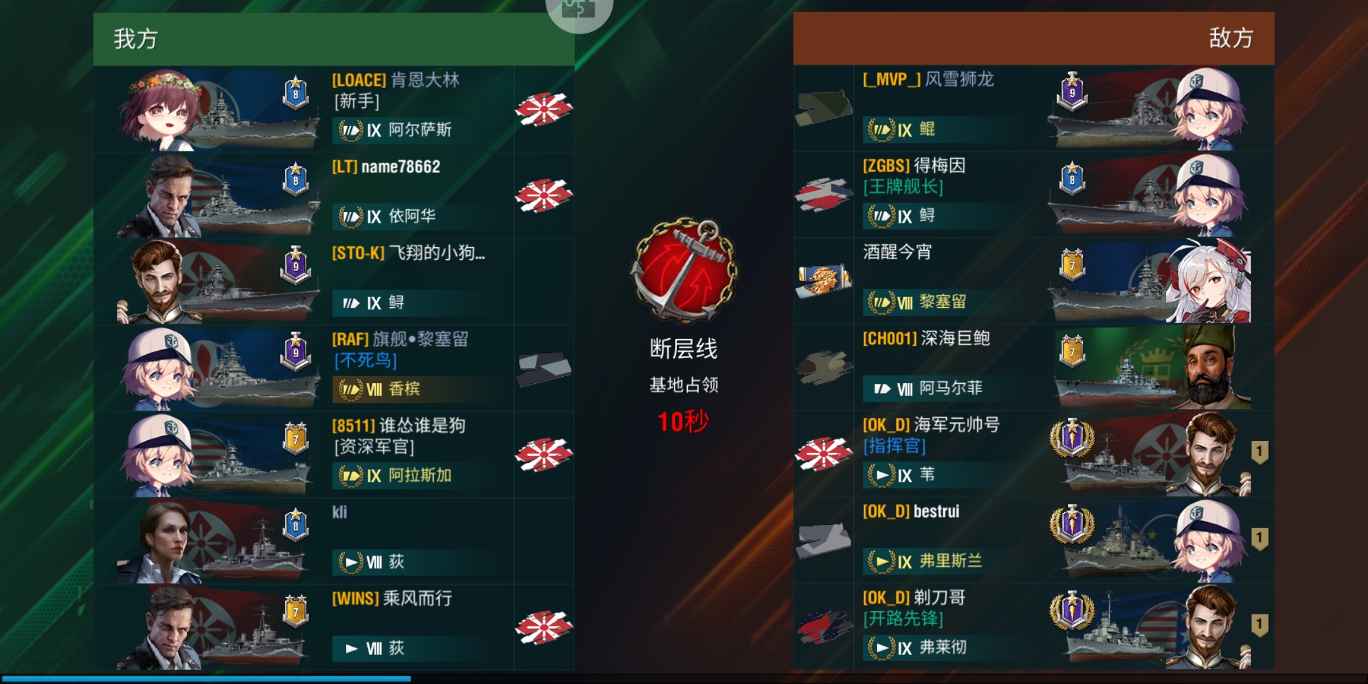This screenshot has width=1368, height=684.
Task: Click the gold rank 7 badge on 酒醒今宵
Action: click(1072, 265)
